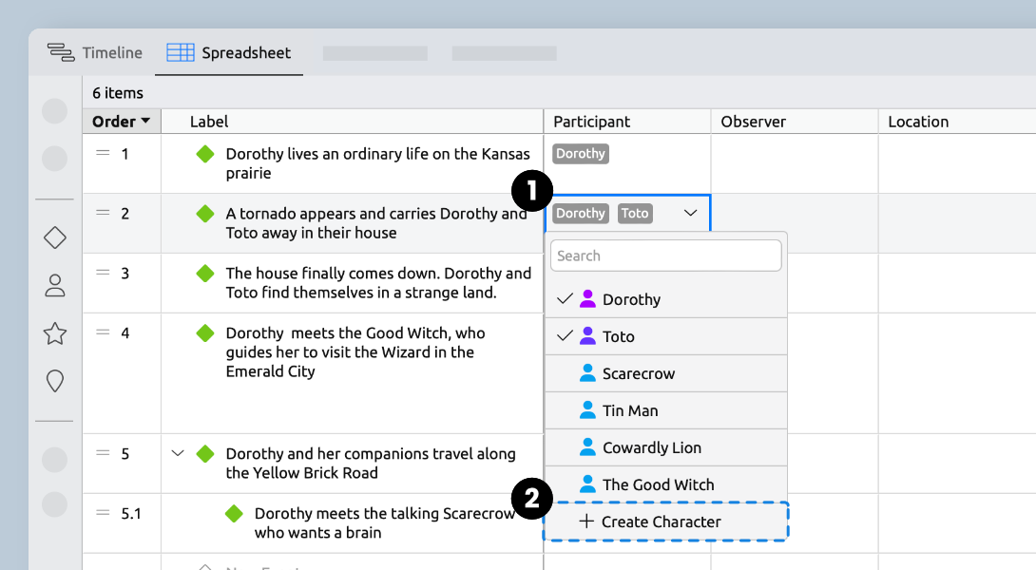Grab the drag handle of row 1

click(103, 153)
